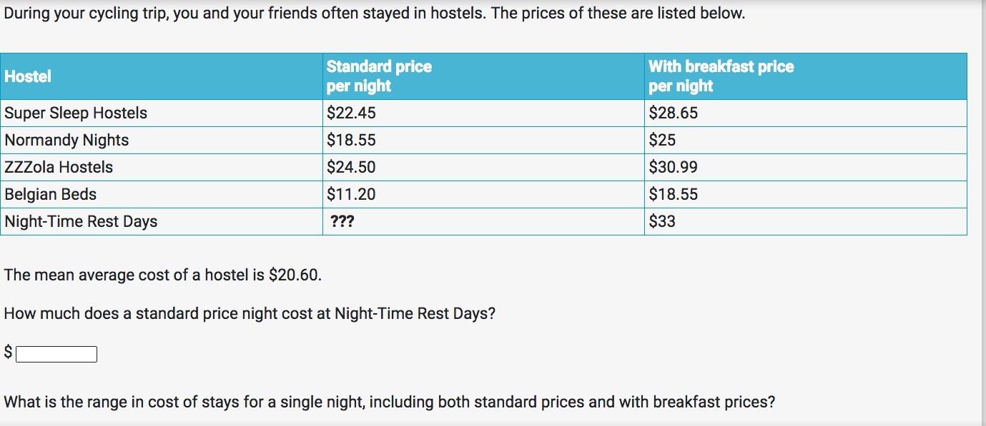The image size is (986, 426).
Task: Click the dollar amount answer input box
Action: 56,354
